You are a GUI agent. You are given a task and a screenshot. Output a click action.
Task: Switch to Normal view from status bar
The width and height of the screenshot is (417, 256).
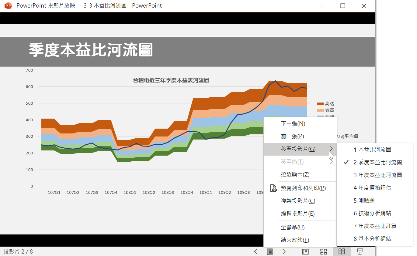coord(305,251)
